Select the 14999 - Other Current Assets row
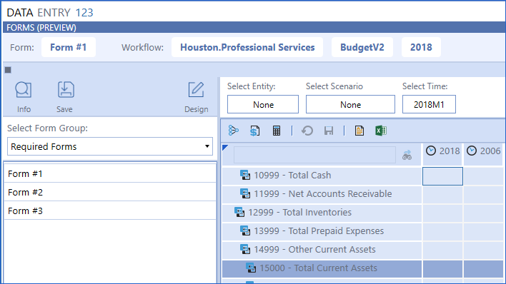Viewport: 506px width, 284px height. click(x=322, y=250)
